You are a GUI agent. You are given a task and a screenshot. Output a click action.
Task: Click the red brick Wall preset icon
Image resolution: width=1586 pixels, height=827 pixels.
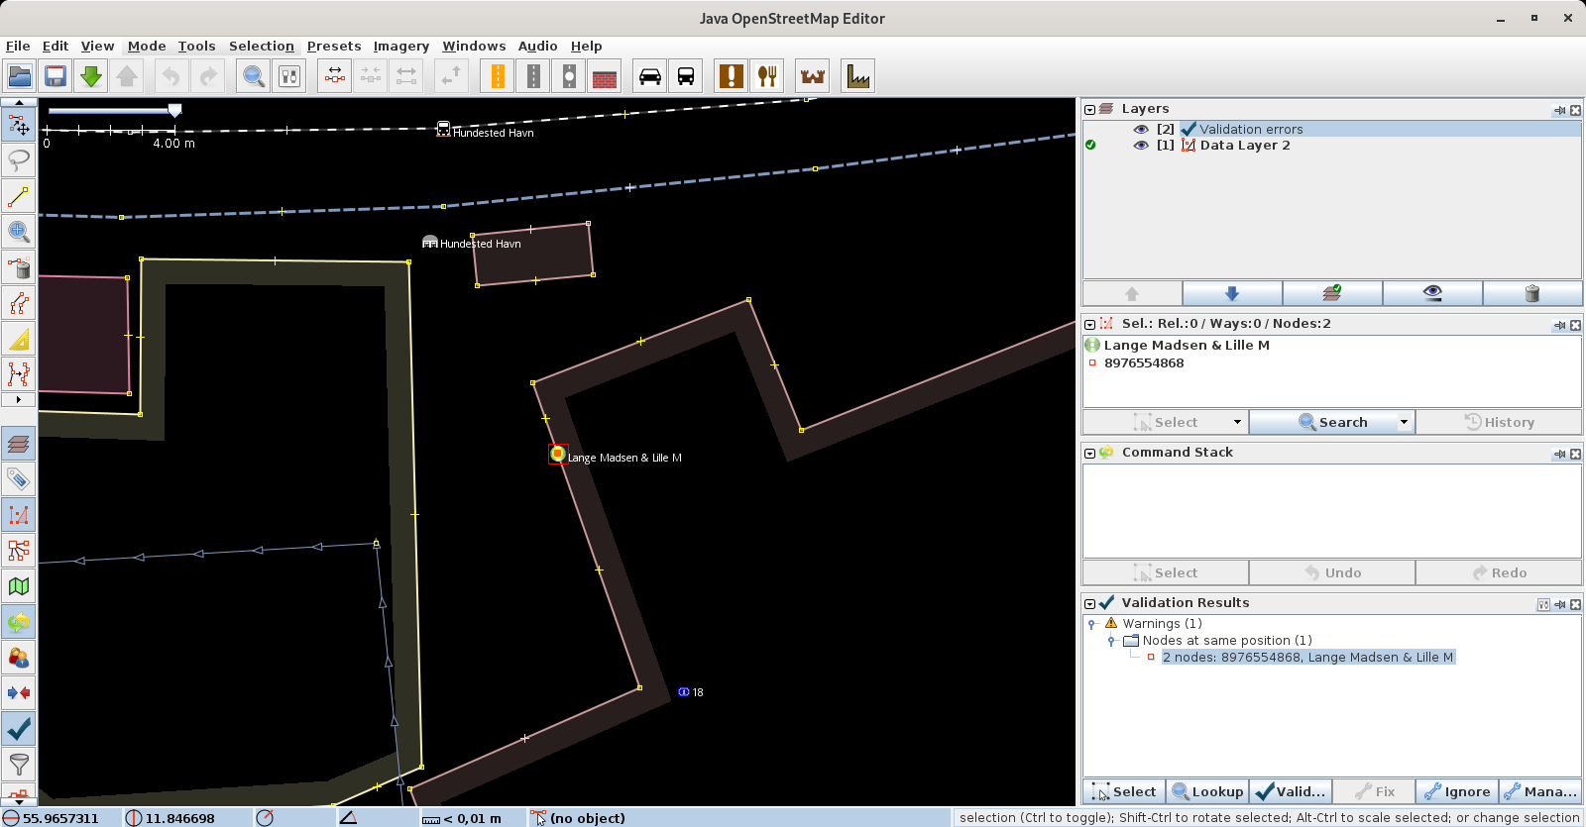[x=605, y=76]
